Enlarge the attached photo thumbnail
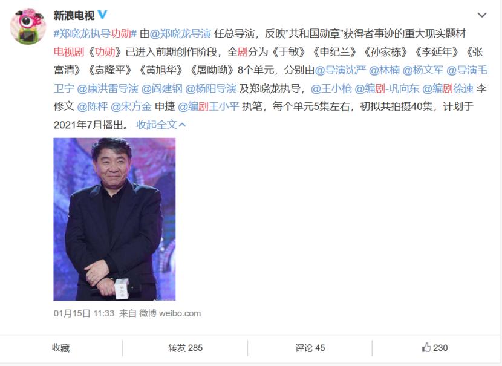Image resolution: width=502 pixels, height=366 pixels. click(x=114, y=219)
